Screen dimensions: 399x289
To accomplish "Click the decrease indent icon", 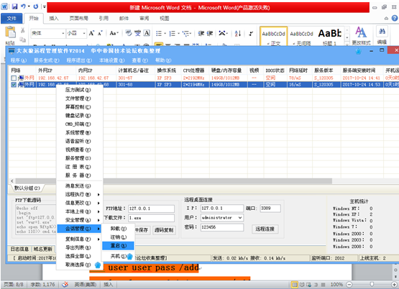I will coord(201,33).
